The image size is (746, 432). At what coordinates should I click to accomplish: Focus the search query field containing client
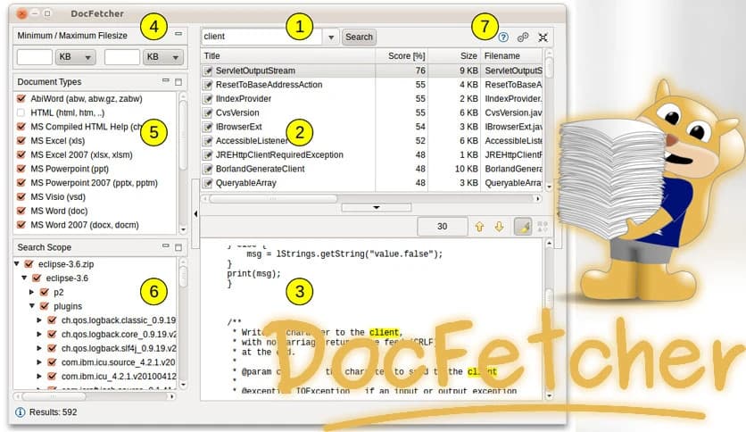click(x=262, y=37)
